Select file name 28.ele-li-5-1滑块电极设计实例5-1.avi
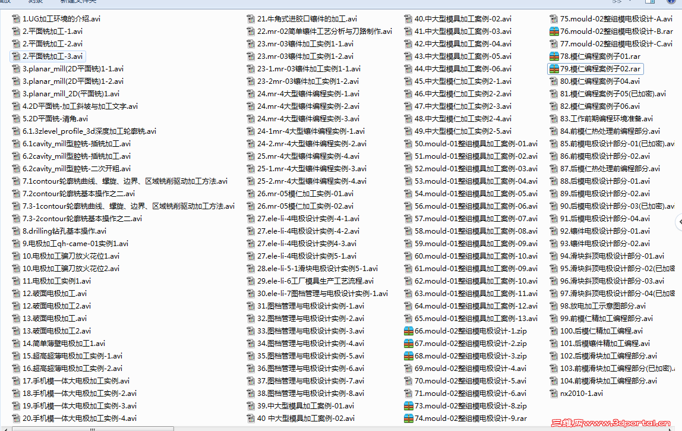The height and width of the screenshot is (431, 682). [317, 268]
